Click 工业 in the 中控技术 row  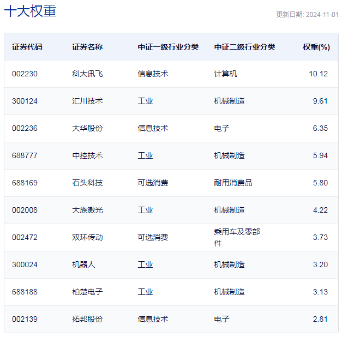(145, 155)
